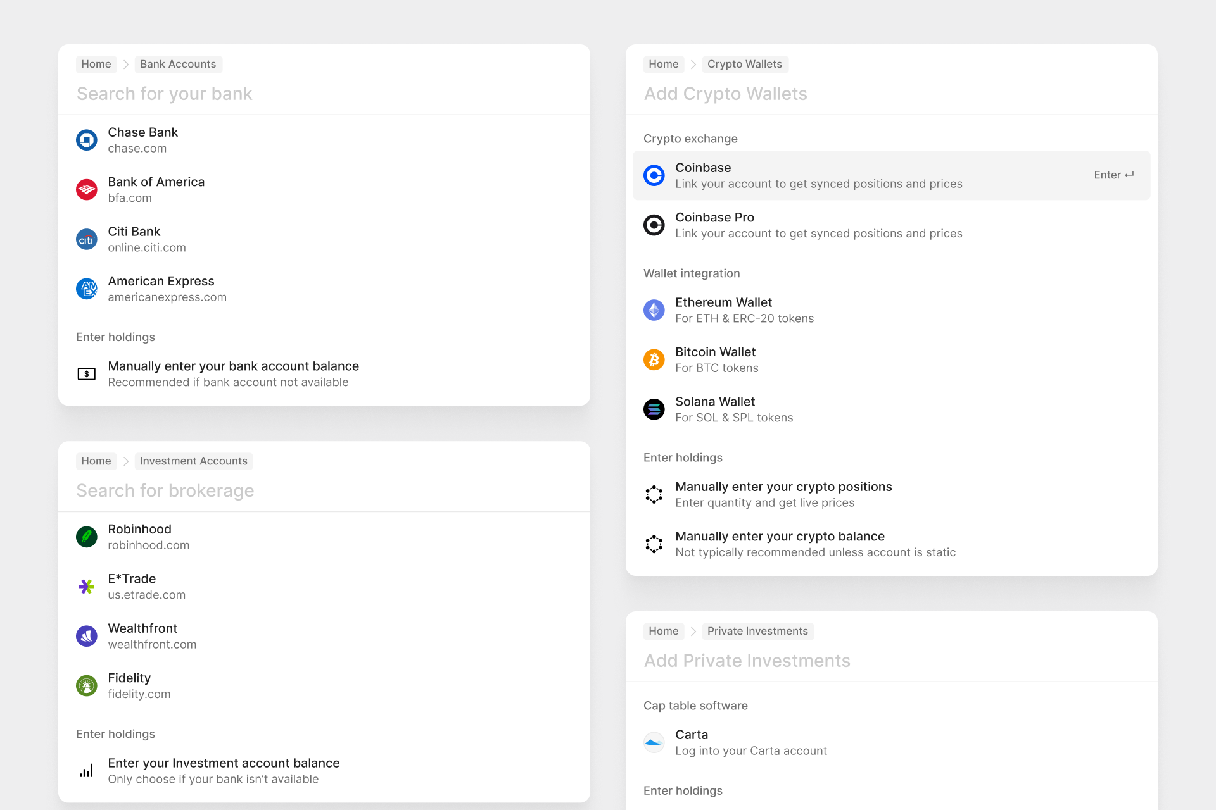
Task: Click the Solana Wallet logo icon
Action: pos(654,409)
